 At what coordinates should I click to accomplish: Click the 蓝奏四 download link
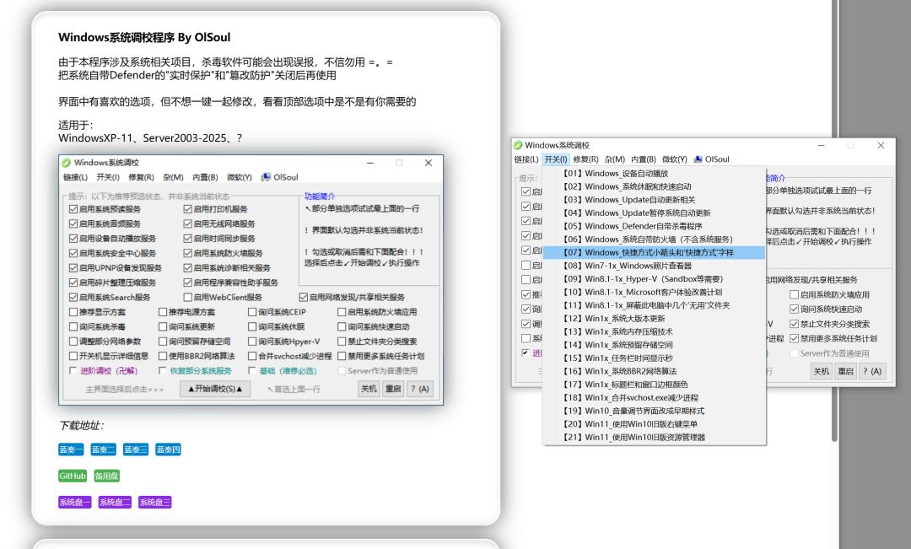168,449
